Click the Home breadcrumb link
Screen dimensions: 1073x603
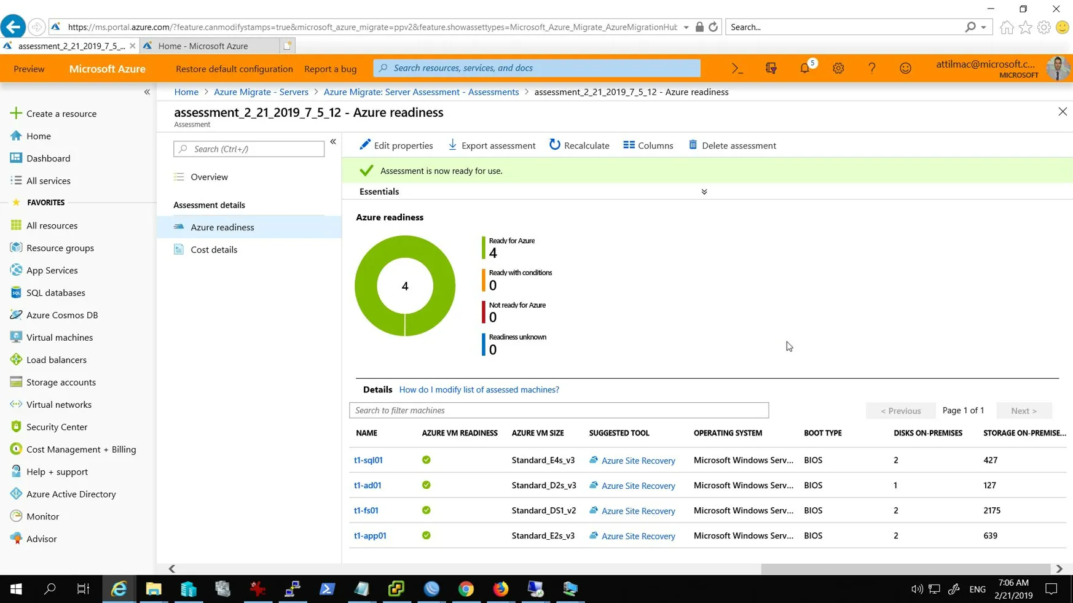click(186, 92)
